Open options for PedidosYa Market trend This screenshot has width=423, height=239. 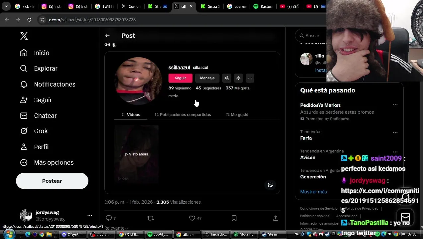(395, 105)
